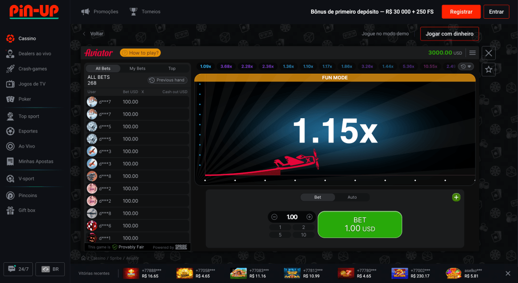The width and height of the screenshot is (518, 283).
Task: Open the Aviator hamburger menu
Action: (472, 53)
